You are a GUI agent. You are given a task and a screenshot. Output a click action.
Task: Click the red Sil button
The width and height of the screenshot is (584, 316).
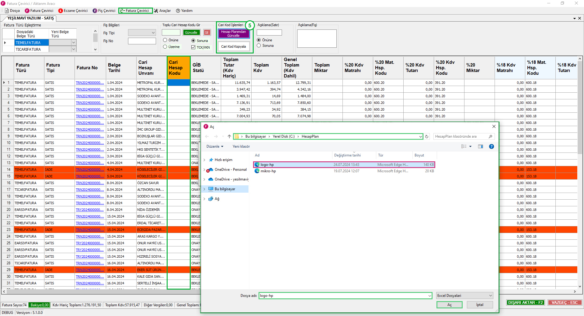pos(207,33)
